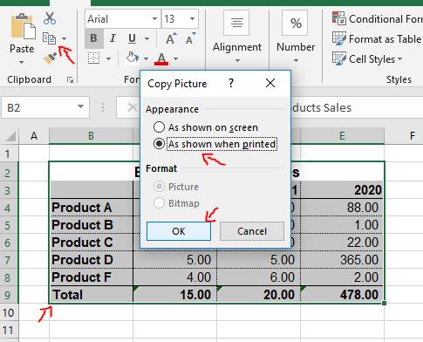Click cell 'Product D'

[92, 260]
